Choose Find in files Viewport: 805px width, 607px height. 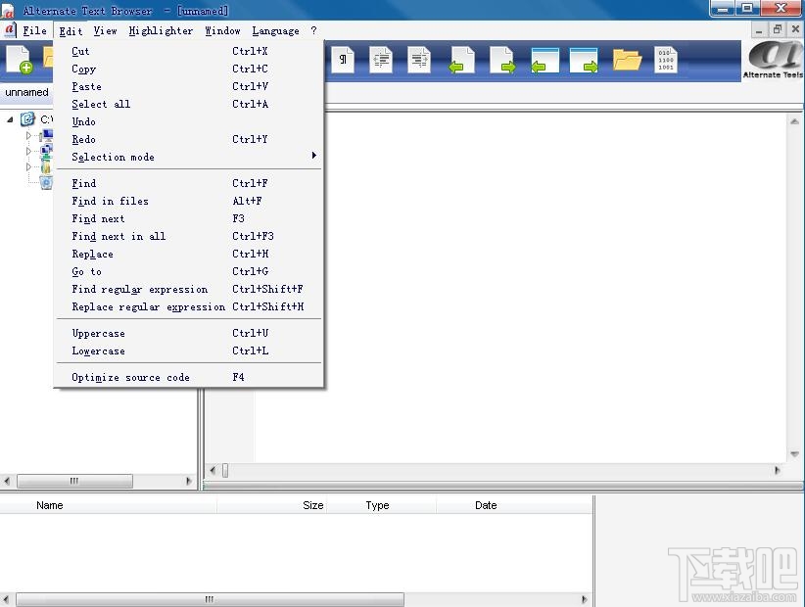click(189, 201)
